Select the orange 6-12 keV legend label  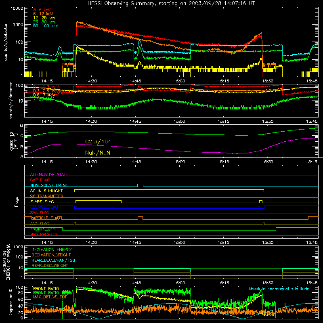[x=43, y=14]
